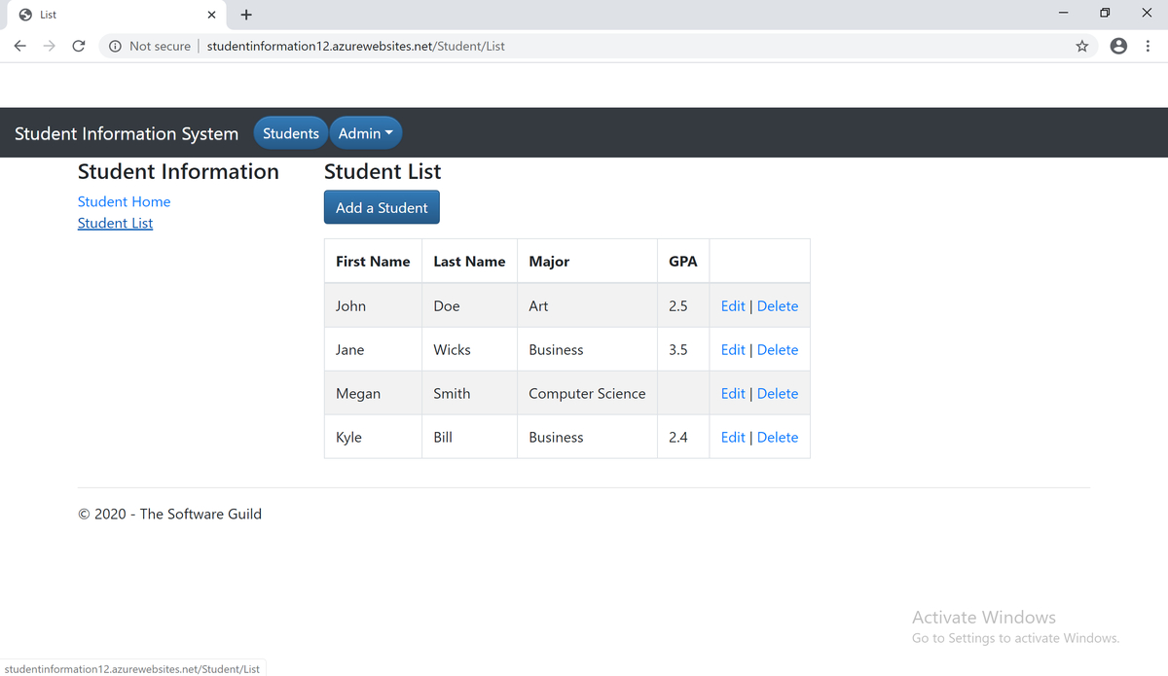Go to Student Home link

(x=125, y=201)
